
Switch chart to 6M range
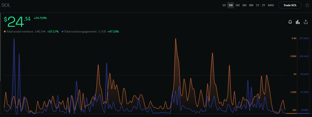point(251,5)
